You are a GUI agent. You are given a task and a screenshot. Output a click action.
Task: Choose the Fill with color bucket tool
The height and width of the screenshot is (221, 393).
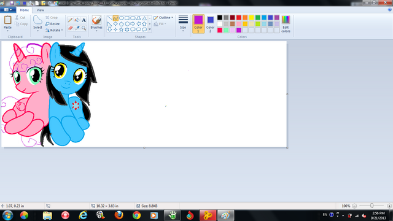77,20
